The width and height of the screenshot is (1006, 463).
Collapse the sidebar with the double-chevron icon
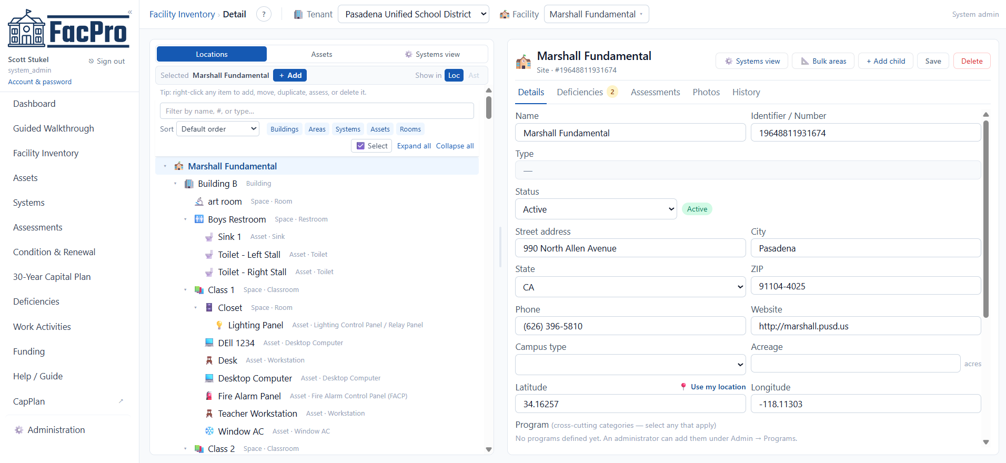tap(130, 12)
